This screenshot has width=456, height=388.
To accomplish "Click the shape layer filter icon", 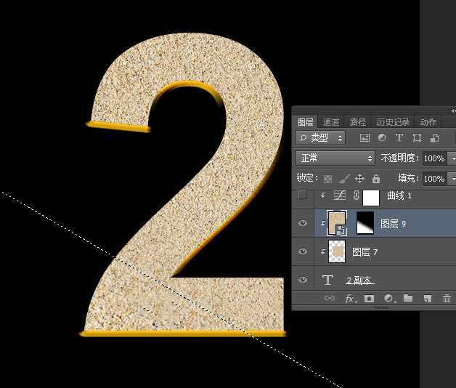I will (x=417, y=137).
